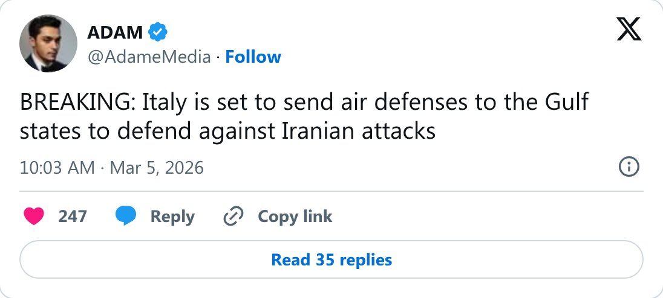Click the Reply text label
The image size is (663, 298).
point(172,217)
